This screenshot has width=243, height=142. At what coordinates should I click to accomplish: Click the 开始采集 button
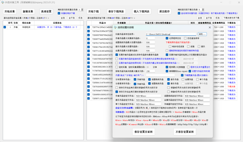10,12
